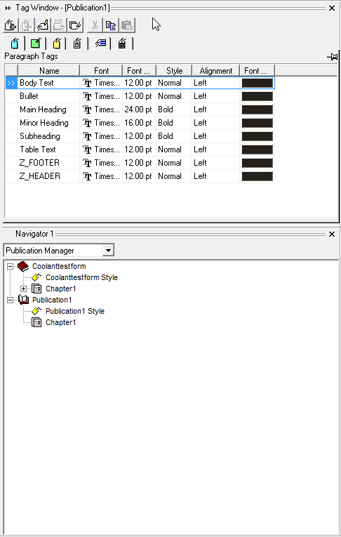Expand Chapter1 under Coolanttestform
This screenshot has width=341, height=537.
pos(23,289)
